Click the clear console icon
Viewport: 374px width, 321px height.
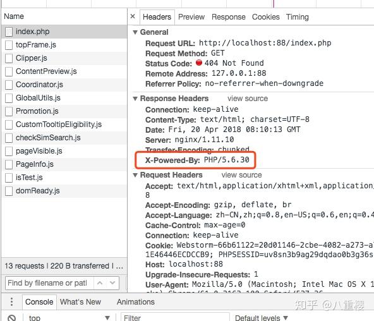(11, 318)
